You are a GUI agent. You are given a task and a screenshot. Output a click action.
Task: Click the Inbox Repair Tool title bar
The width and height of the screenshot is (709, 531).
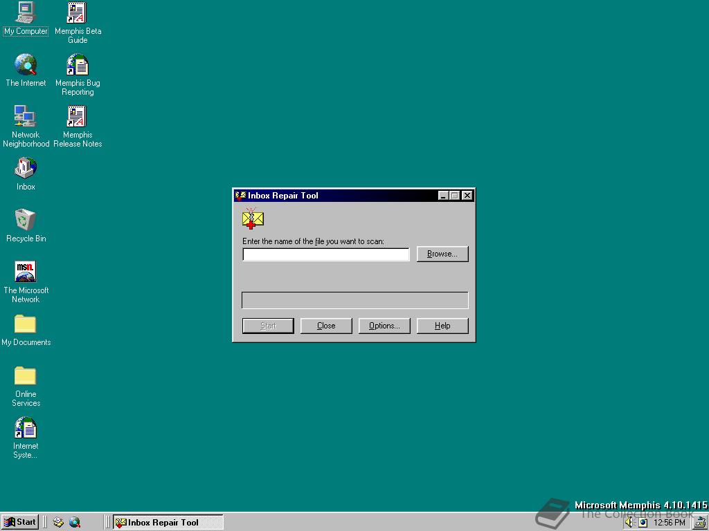click(x=354, y=196)
